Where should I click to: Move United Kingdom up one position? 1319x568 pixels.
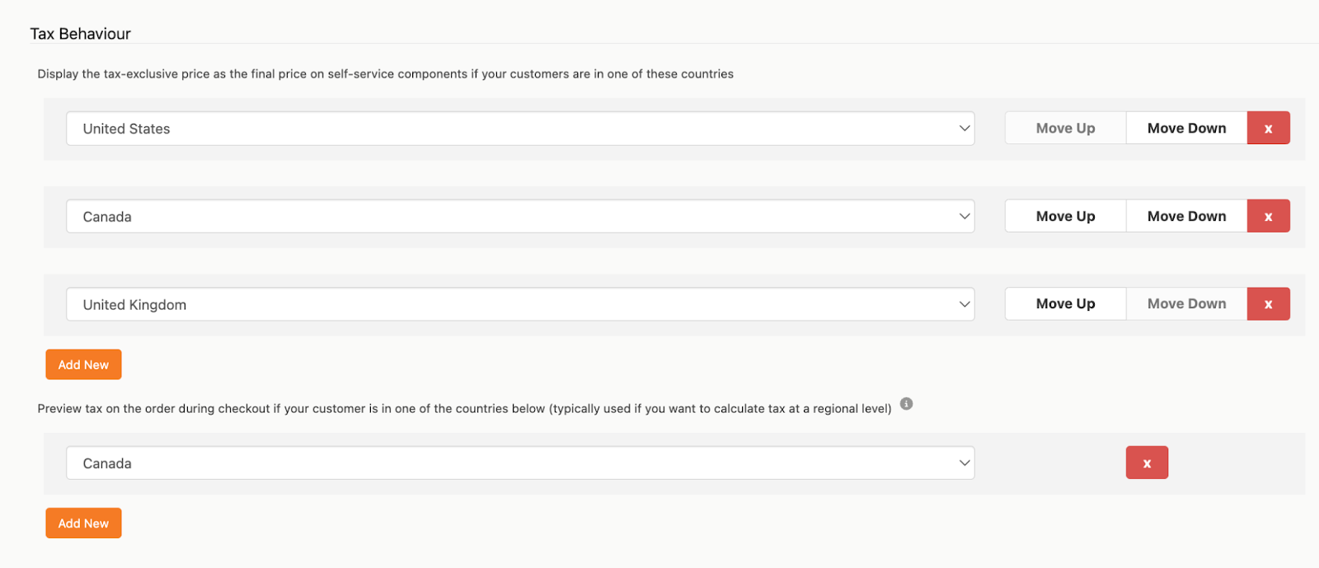[1065, 304]
